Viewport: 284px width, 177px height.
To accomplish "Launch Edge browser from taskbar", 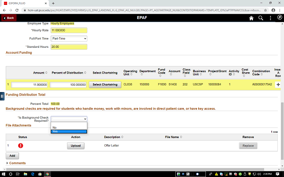I will tap(32, 174).
